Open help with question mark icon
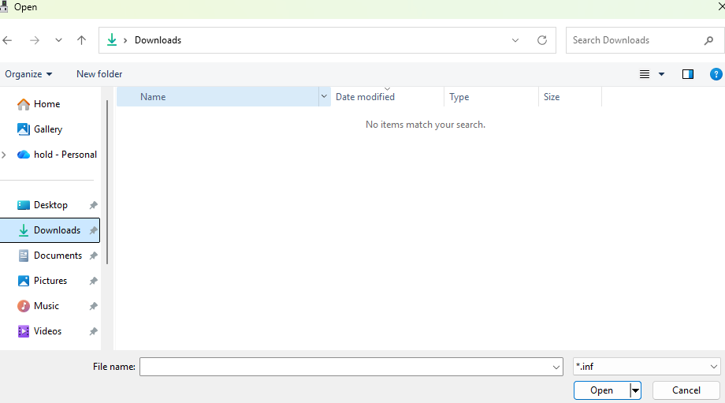This screenshot has height=403, width=725. click(x=716, y=74)
